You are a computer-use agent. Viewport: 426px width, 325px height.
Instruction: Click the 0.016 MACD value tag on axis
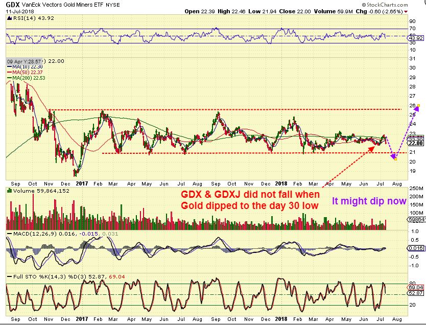pyautogui.click(x=416, y=248)
